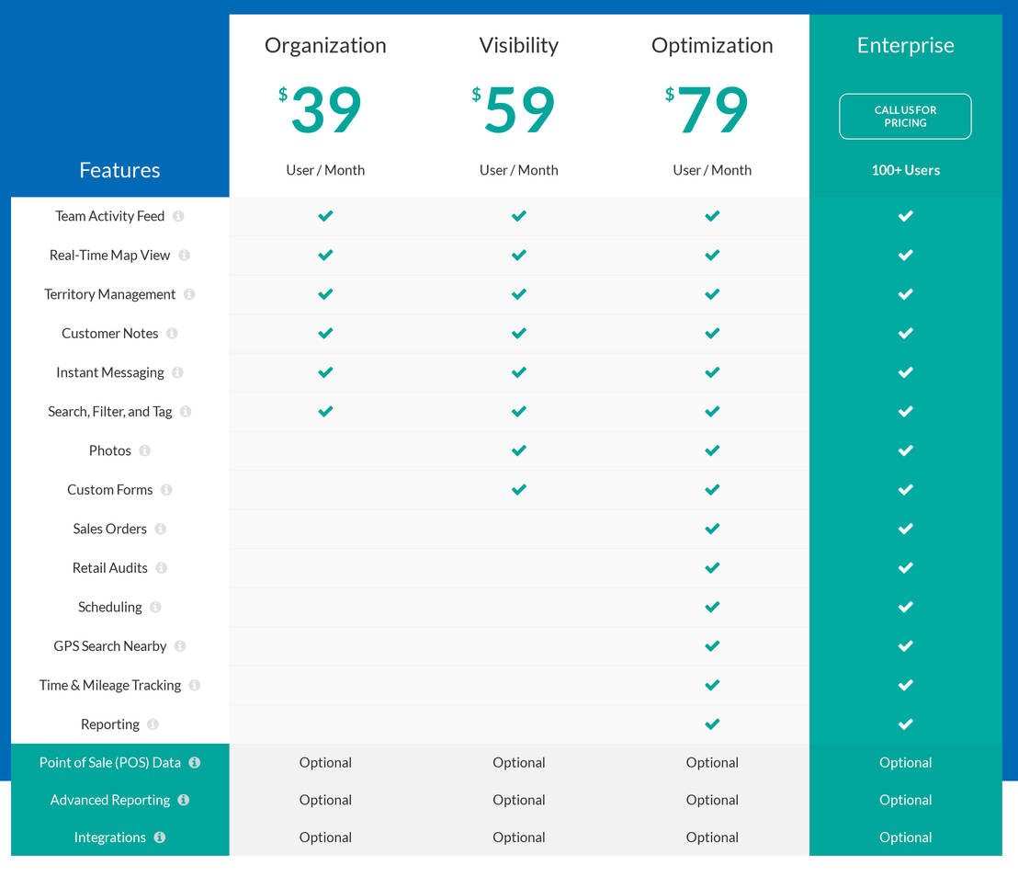Image resolution: width=1018 pixels, height=877 pixels.
Task: Click User / Month under the $79 price
Action: (x=712, y=170)
